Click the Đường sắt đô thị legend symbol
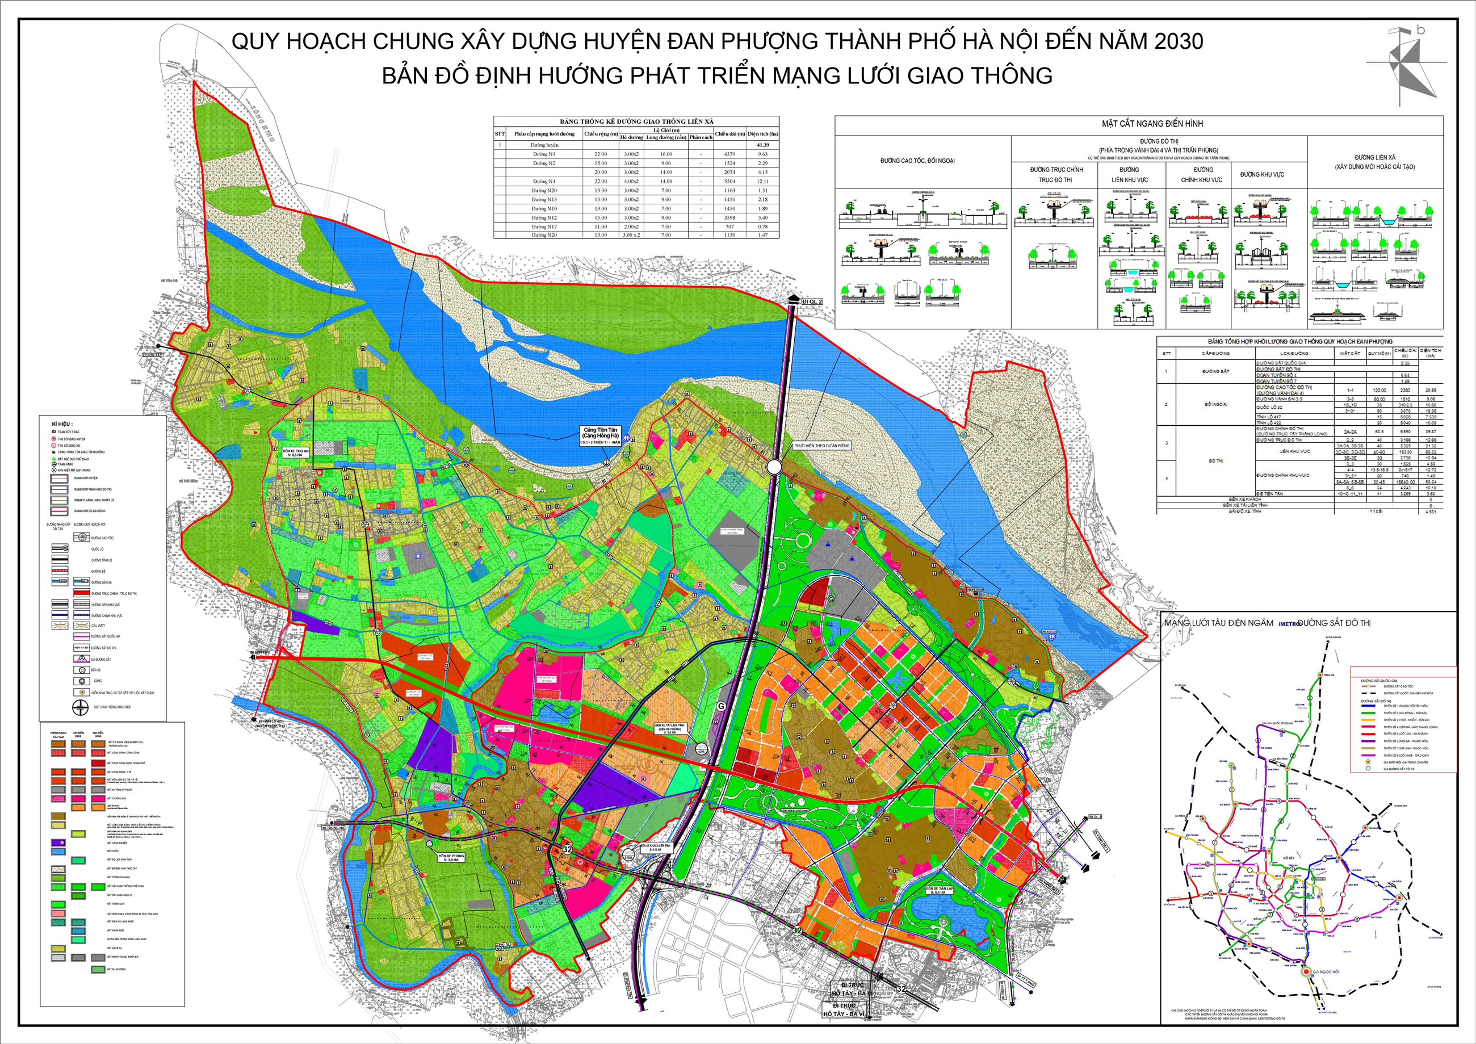1476x1044 pixels. click(82, 648)
